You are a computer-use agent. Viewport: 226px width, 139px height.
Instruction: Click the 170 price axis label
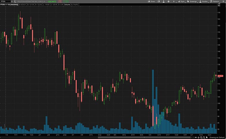pyautogui.click(x=219, y=13)
